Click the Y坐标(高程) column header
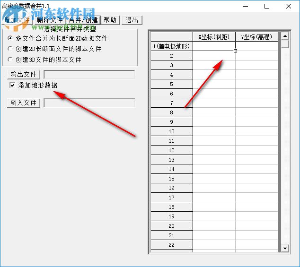 click(x=257, y=37)
